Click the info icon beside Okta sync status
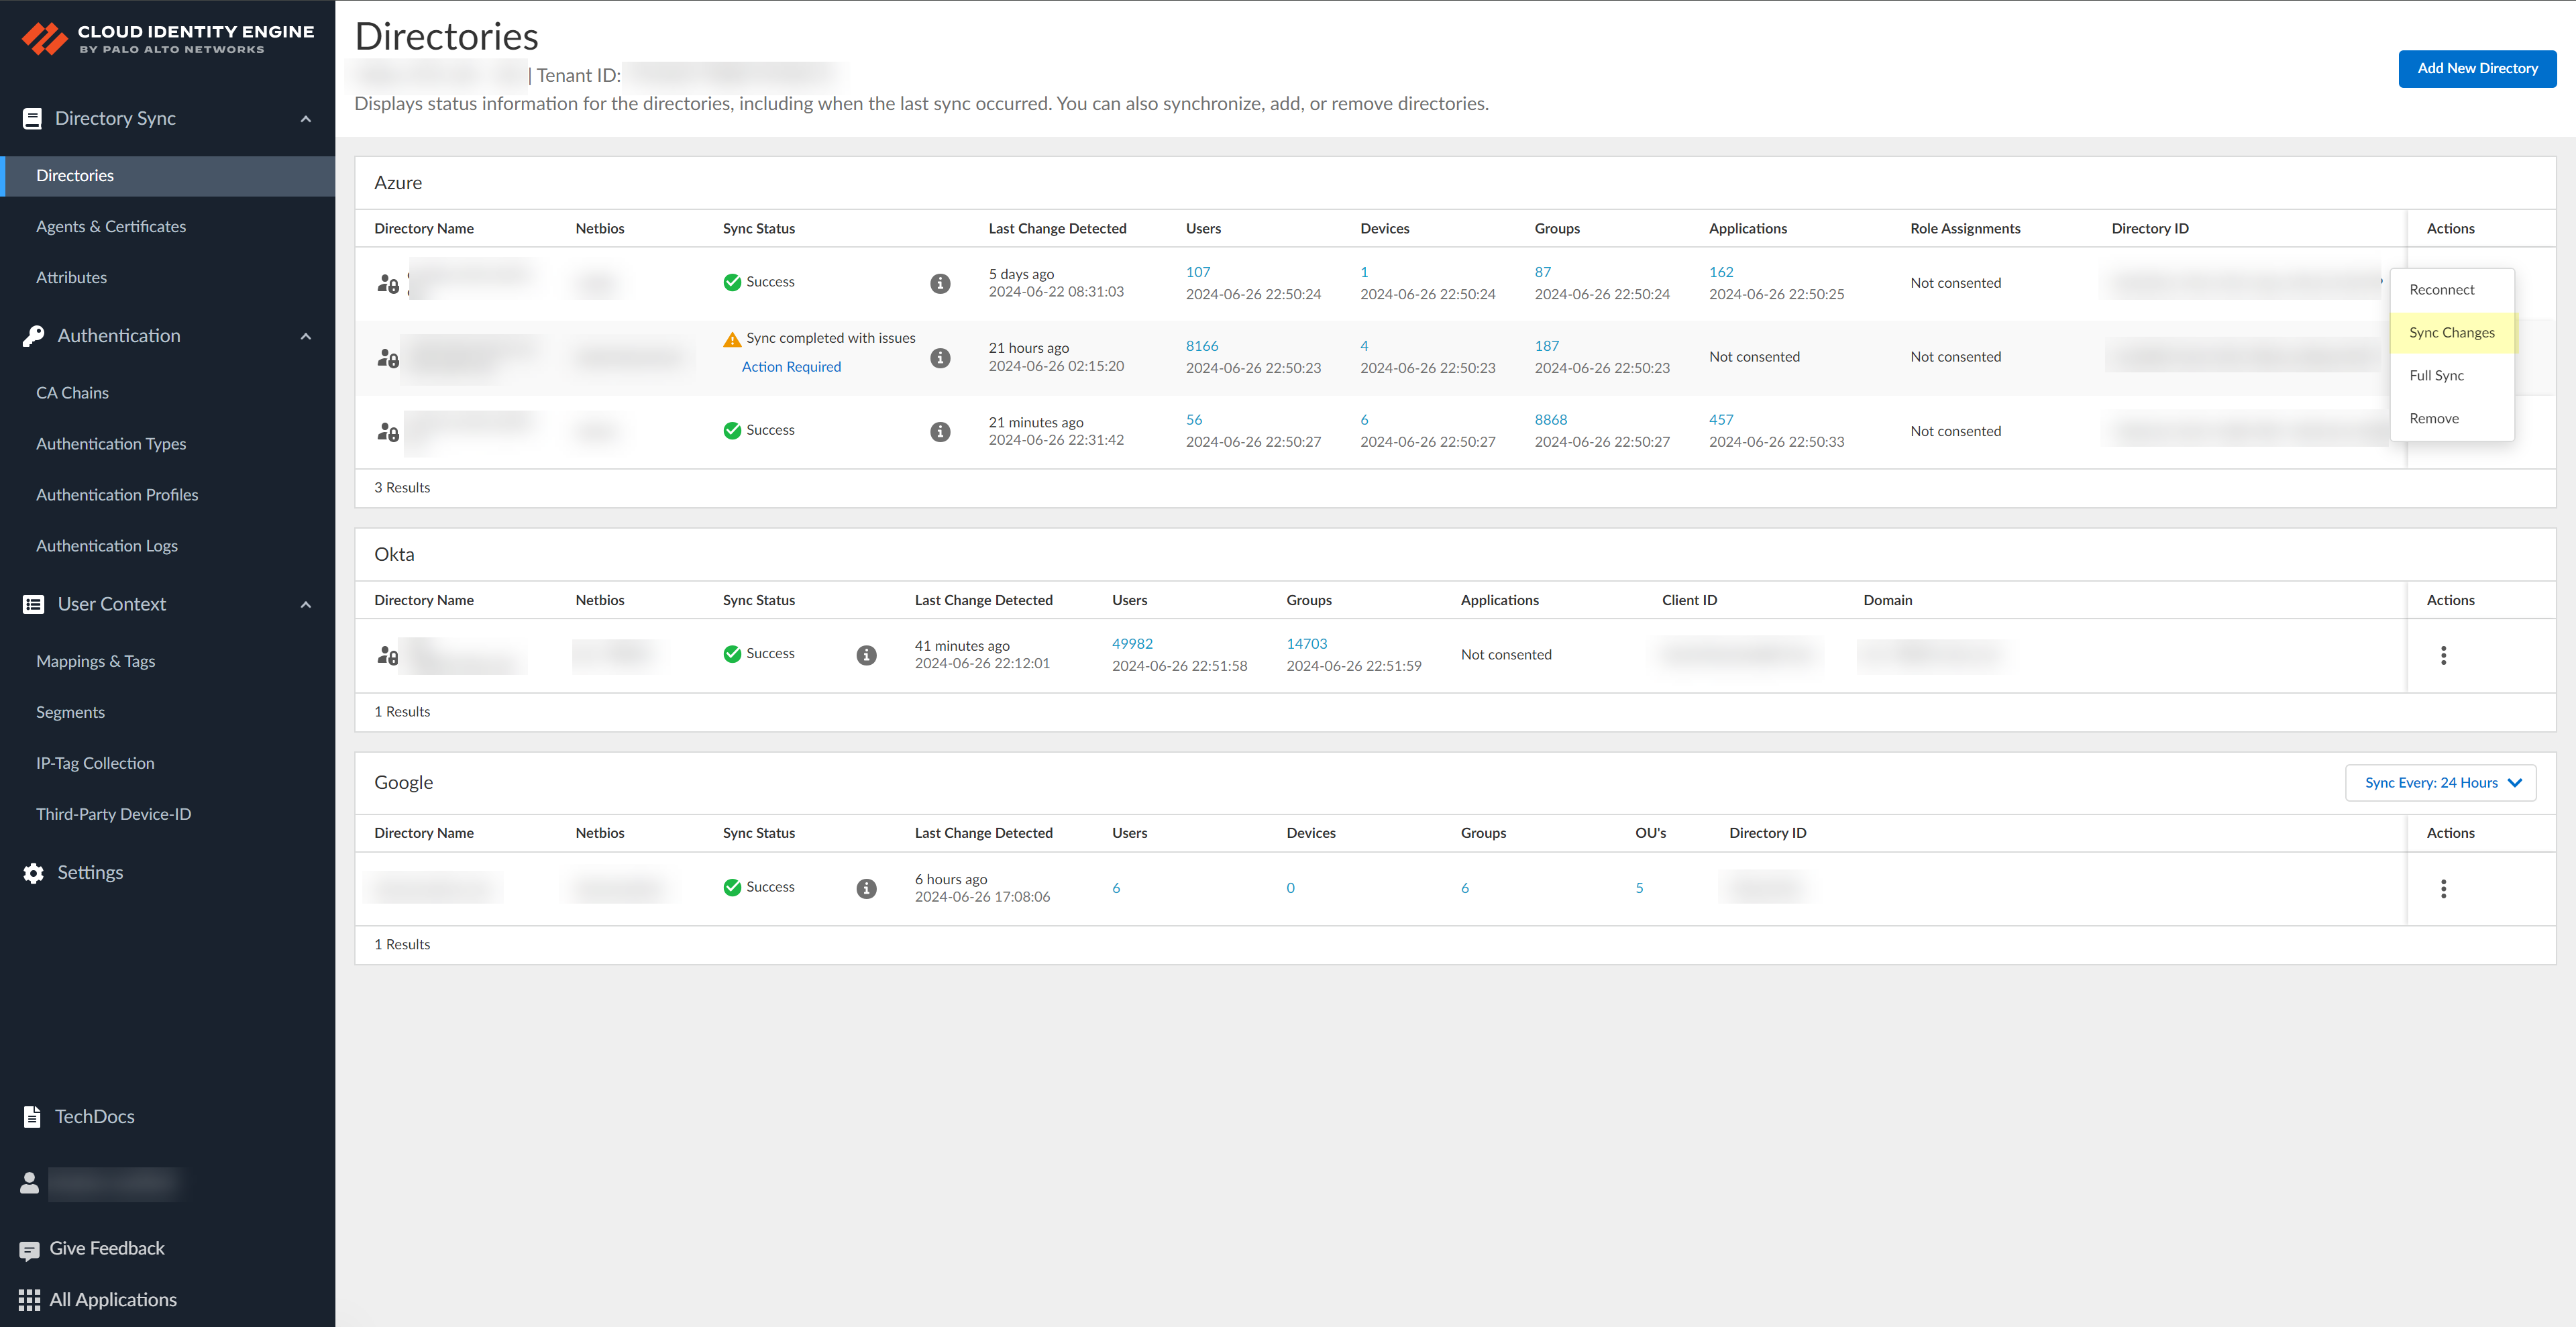This screenshot has height=1327, width=2576. coord(866,655)
